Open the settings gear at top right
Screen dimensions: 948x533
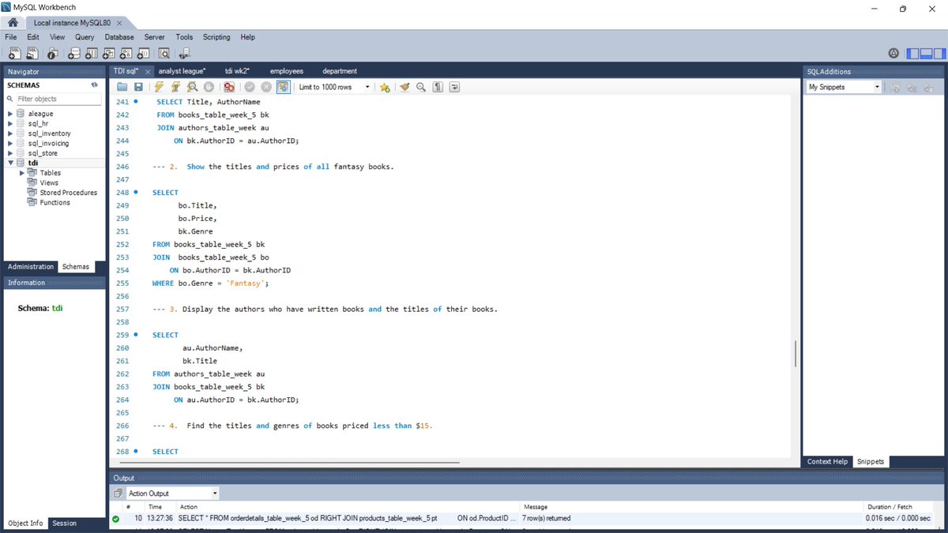point(893,54)
